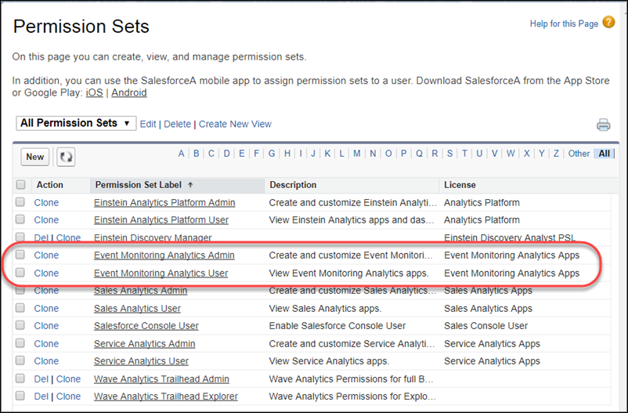Image resolution: width=628 pixels, height=413 pixels.
Task: Open the Help for this Page link
Action: (564, 24)
